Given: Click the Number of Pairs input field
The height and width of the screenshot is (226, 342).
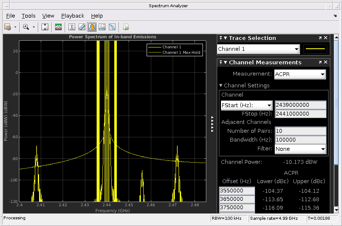Looking at the screenshot, I should [x=300, y=131].
